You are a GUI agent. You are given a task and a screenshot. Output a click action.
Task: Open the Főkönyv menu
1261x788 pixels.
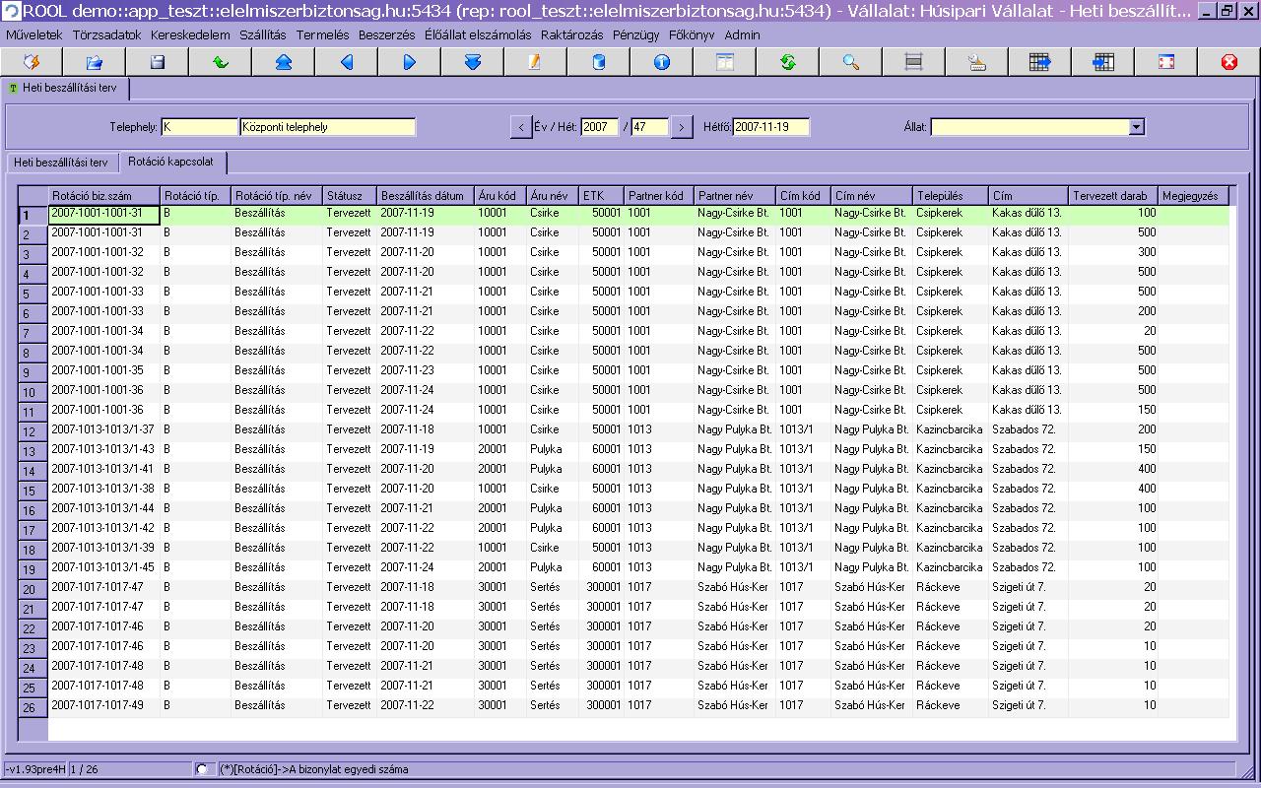tap(693, 34)
